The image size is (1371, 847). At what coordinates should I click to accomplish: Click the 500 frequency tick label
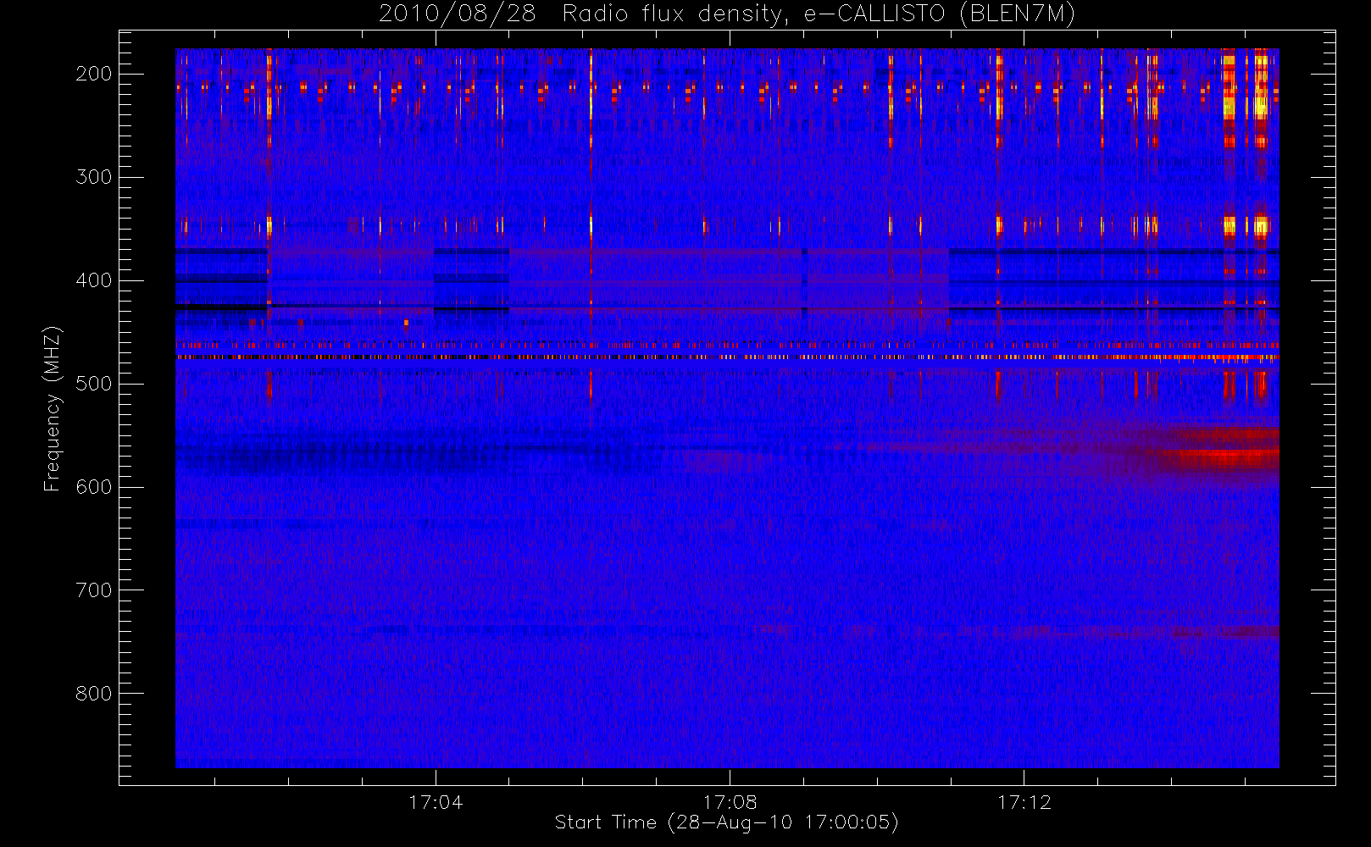tap(93, 384)
